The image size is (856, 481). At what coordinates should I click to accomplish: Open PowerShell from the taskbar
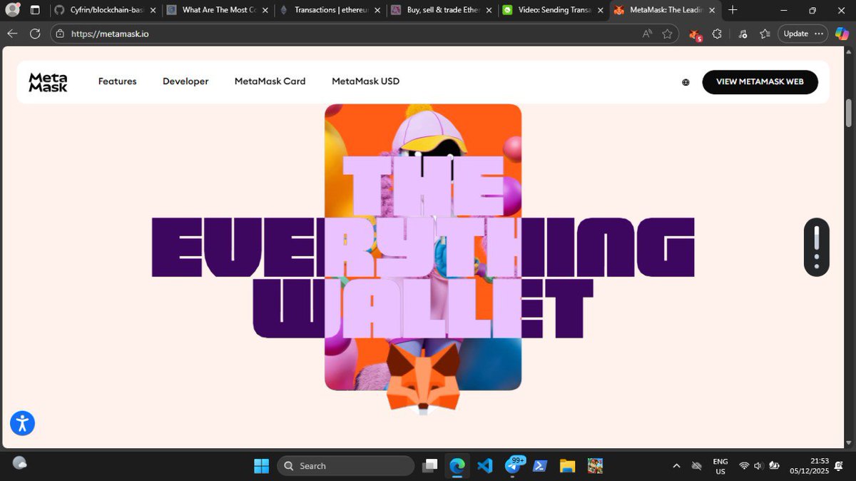pyautogui.click(x=540, y=466)
